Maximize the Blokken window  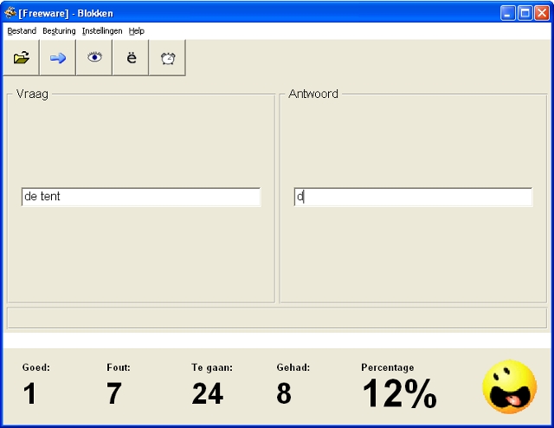coord(525,13)
